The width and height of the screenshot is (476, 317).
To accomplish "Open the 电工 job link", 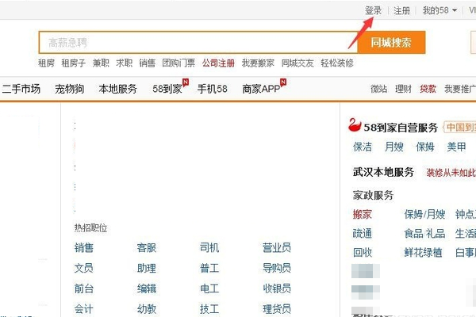I will [x=209, y=288].
